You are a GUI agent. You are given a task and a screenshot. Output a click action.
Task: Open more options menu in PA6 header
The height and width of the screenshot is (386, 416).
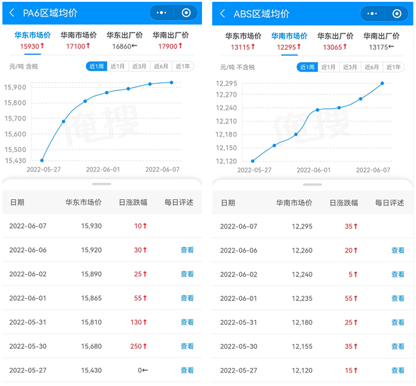(x=161, y=13)
